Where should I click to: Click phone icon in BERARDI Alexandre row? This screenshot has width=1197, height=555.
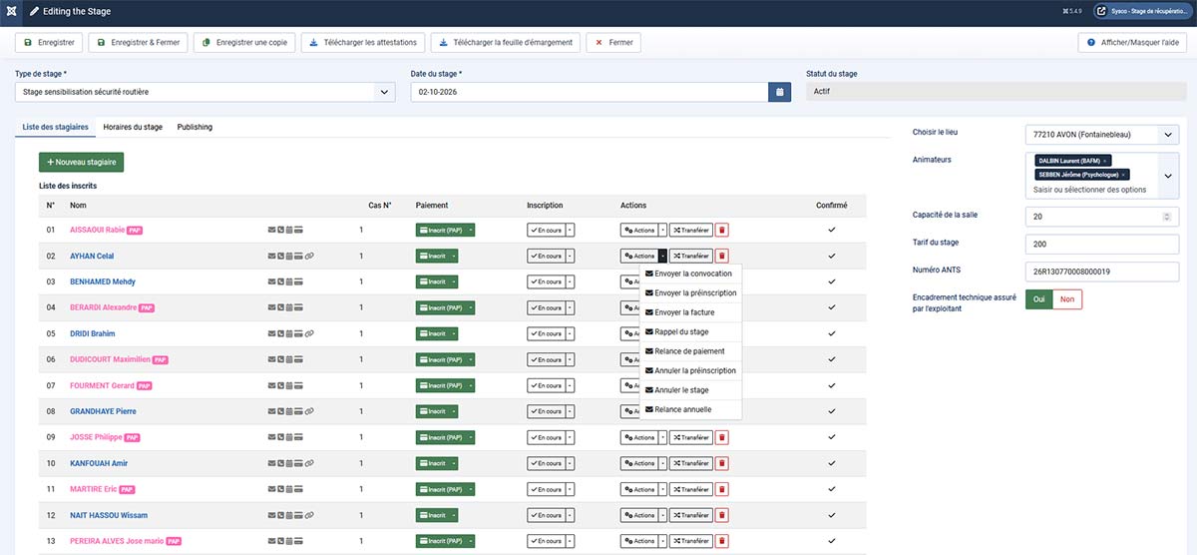[x=281, y=307]
